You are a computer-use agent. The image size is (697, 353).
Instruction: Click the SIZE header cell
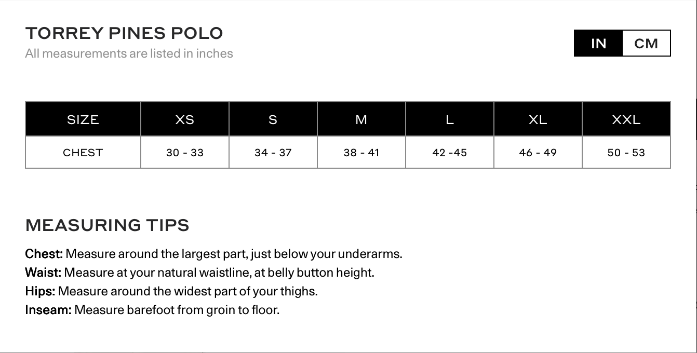click(x=83, y=119)
